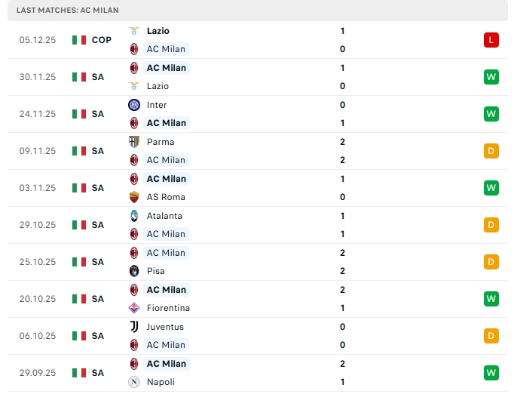
Task: Click the Inter club logo
Action: 134,105
